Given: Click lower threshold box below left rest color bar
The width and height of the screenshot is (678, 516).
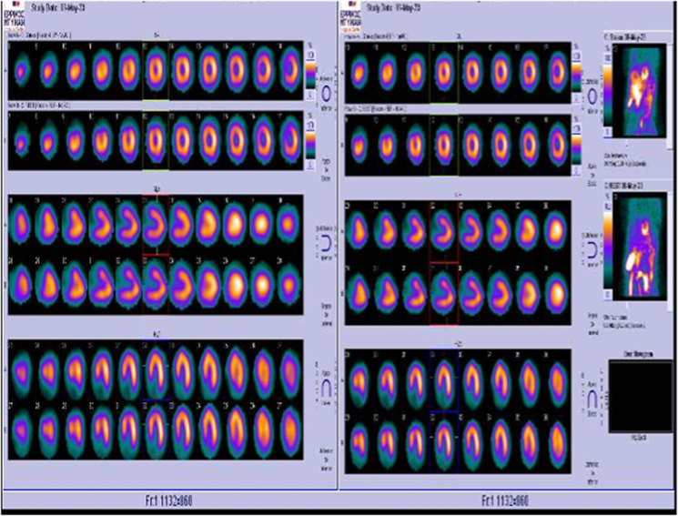Looking at the screenshot, I should pos(310,165).
